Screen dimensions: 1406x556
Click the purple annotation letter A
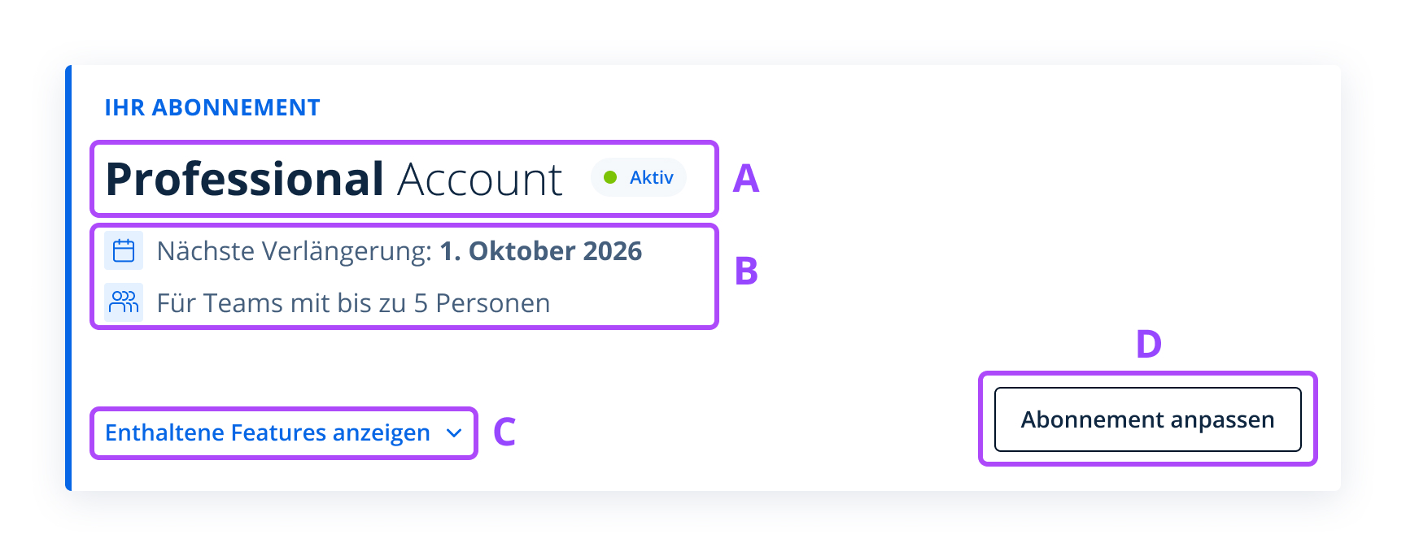(x=745, y=179)
